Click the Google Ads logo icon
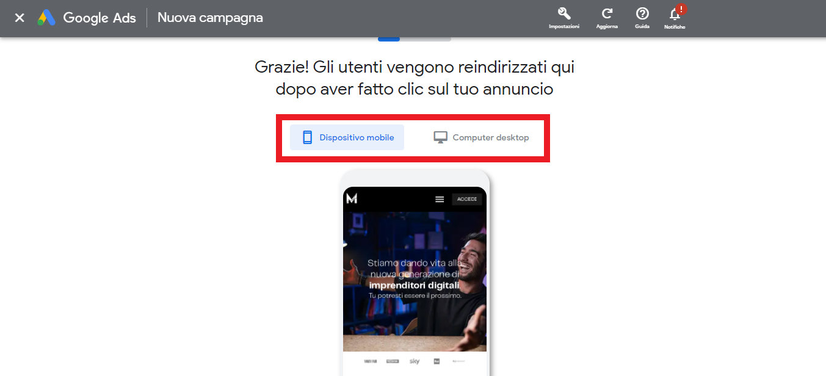This screenshot has width=826, height=376. tap(46, 18)
